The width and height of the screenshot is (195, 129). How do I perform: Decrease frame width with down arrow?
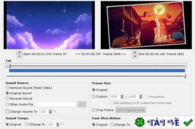click(122, 98)
